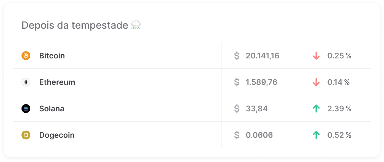384x162 pixels.
Task: Select the Dogecoin coin icon
Action: (x=26, y=135)
